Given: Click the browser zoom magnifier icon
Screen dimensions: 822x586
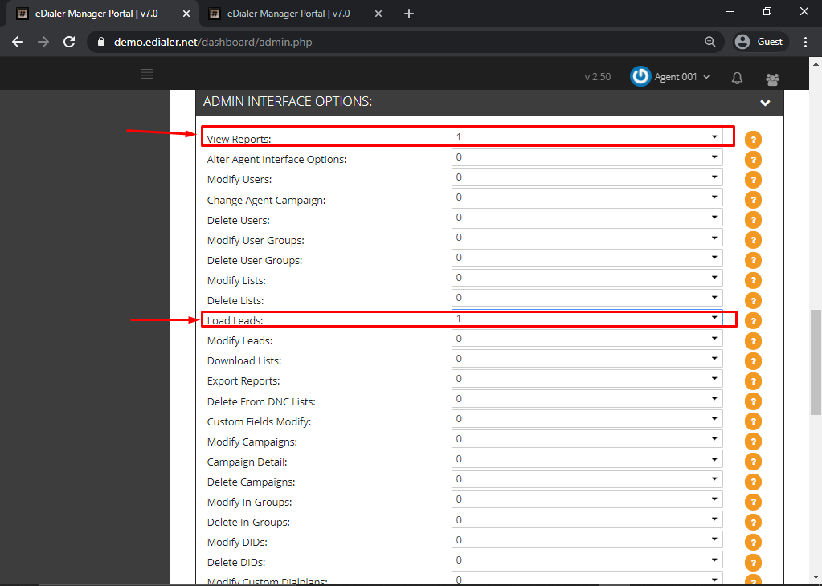Looking at the screenshot, I should pyautogui.click(x=710, y=42).
